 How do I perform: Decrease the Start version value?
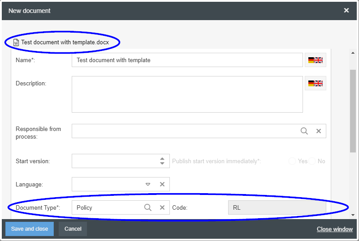coord(162,164)
